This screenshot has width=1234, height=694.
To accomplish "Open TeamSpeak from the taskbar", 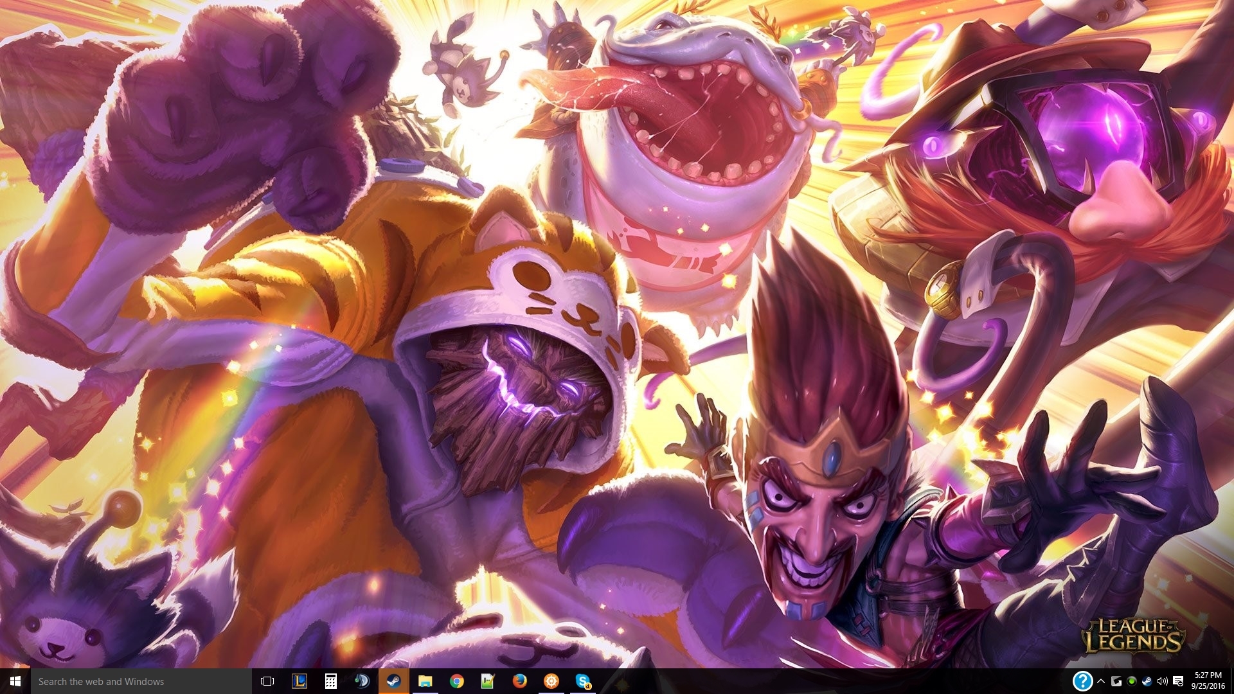I will tap(362, 681).
